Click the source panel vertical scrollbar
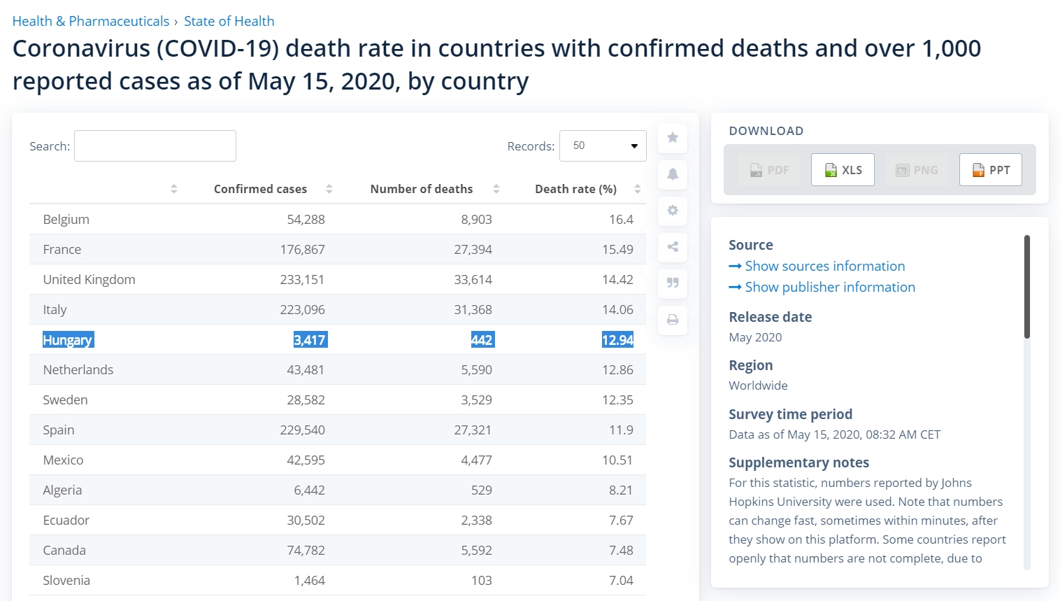1060x601 pixels. coord(1027,287)
